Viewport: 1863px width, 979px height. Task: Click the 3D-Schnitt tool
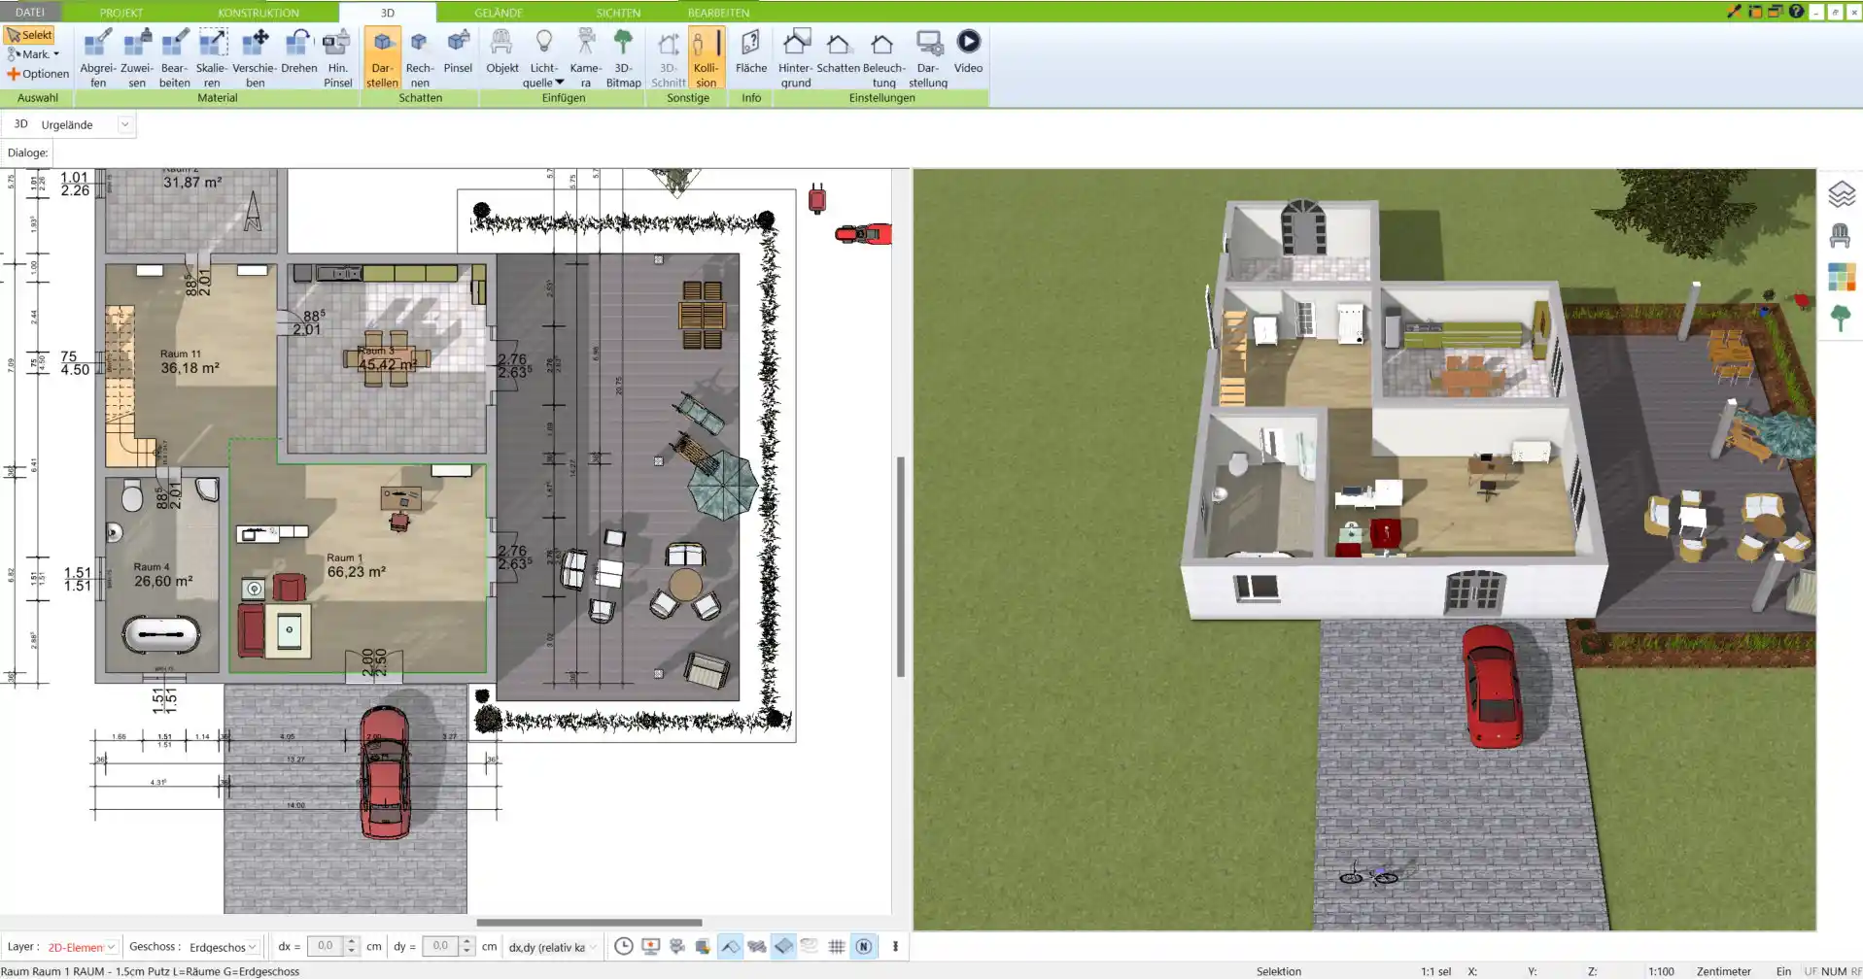point(668,58)
